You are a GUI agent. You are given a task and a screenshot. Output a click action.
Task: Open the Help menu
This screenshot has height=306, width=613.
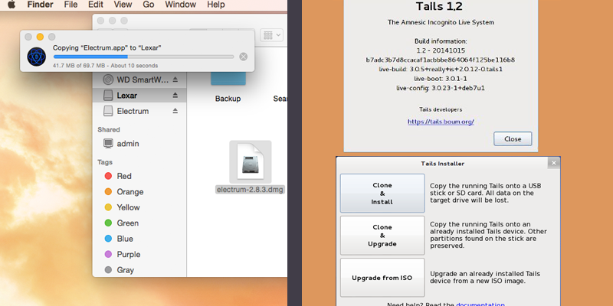216,5
